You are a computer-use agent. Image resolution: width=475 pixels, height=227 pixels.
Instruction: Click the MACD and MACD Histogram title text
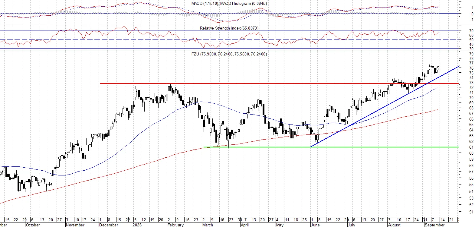[229, 3]
